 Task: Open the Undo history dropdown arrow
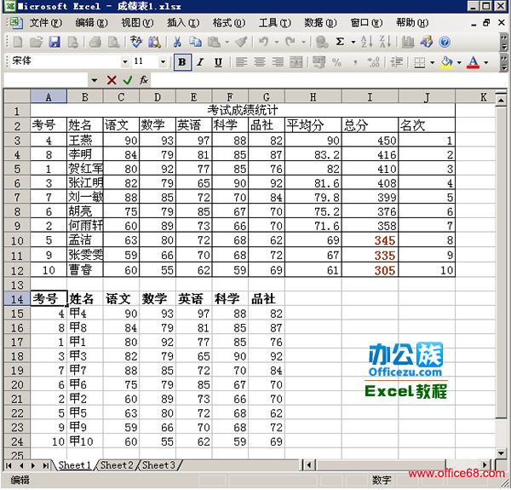276,43
